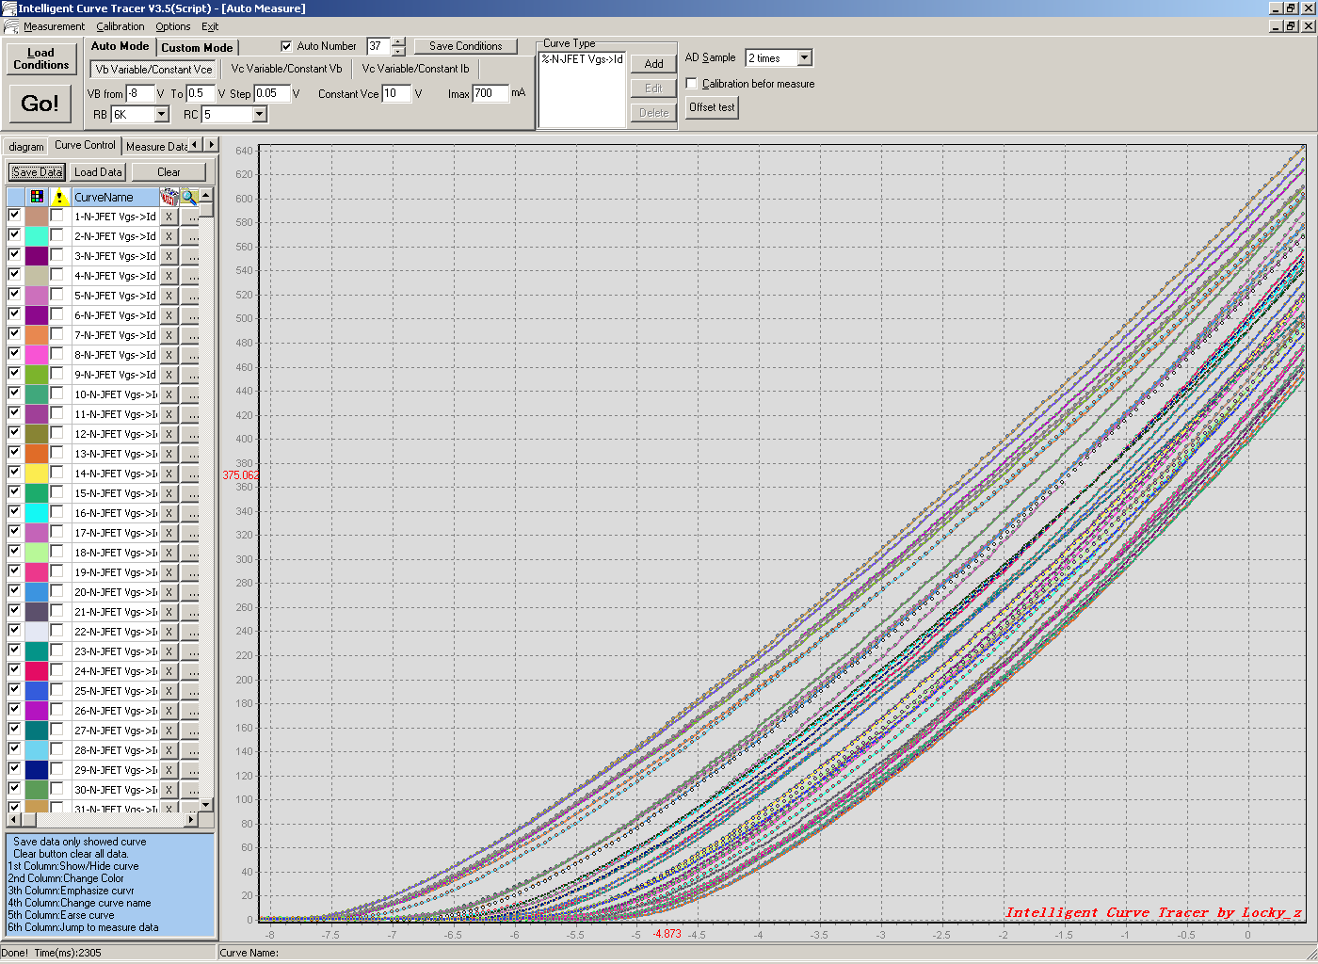Erase curve 3-N-JFET with its X button
This screenshot has width=1318, height=964.
(x=169, y=256)
